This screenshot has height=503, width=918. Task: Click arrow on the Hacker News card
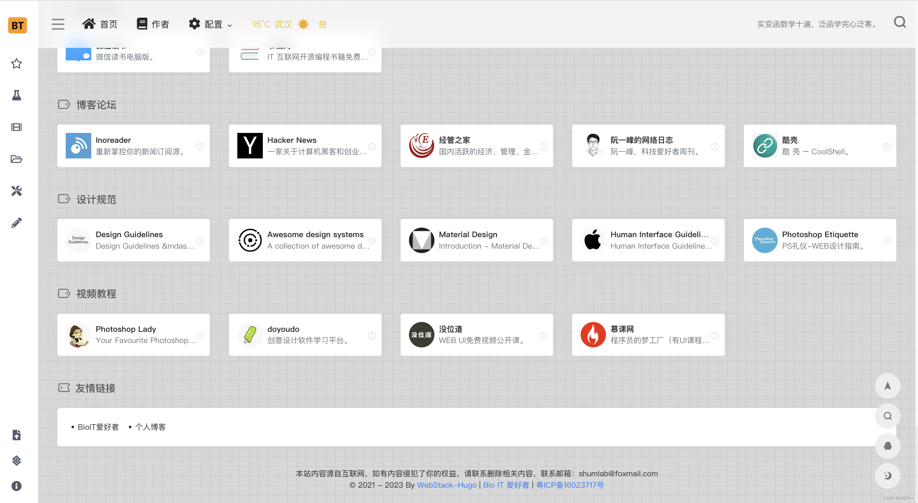tap(372, 147)
